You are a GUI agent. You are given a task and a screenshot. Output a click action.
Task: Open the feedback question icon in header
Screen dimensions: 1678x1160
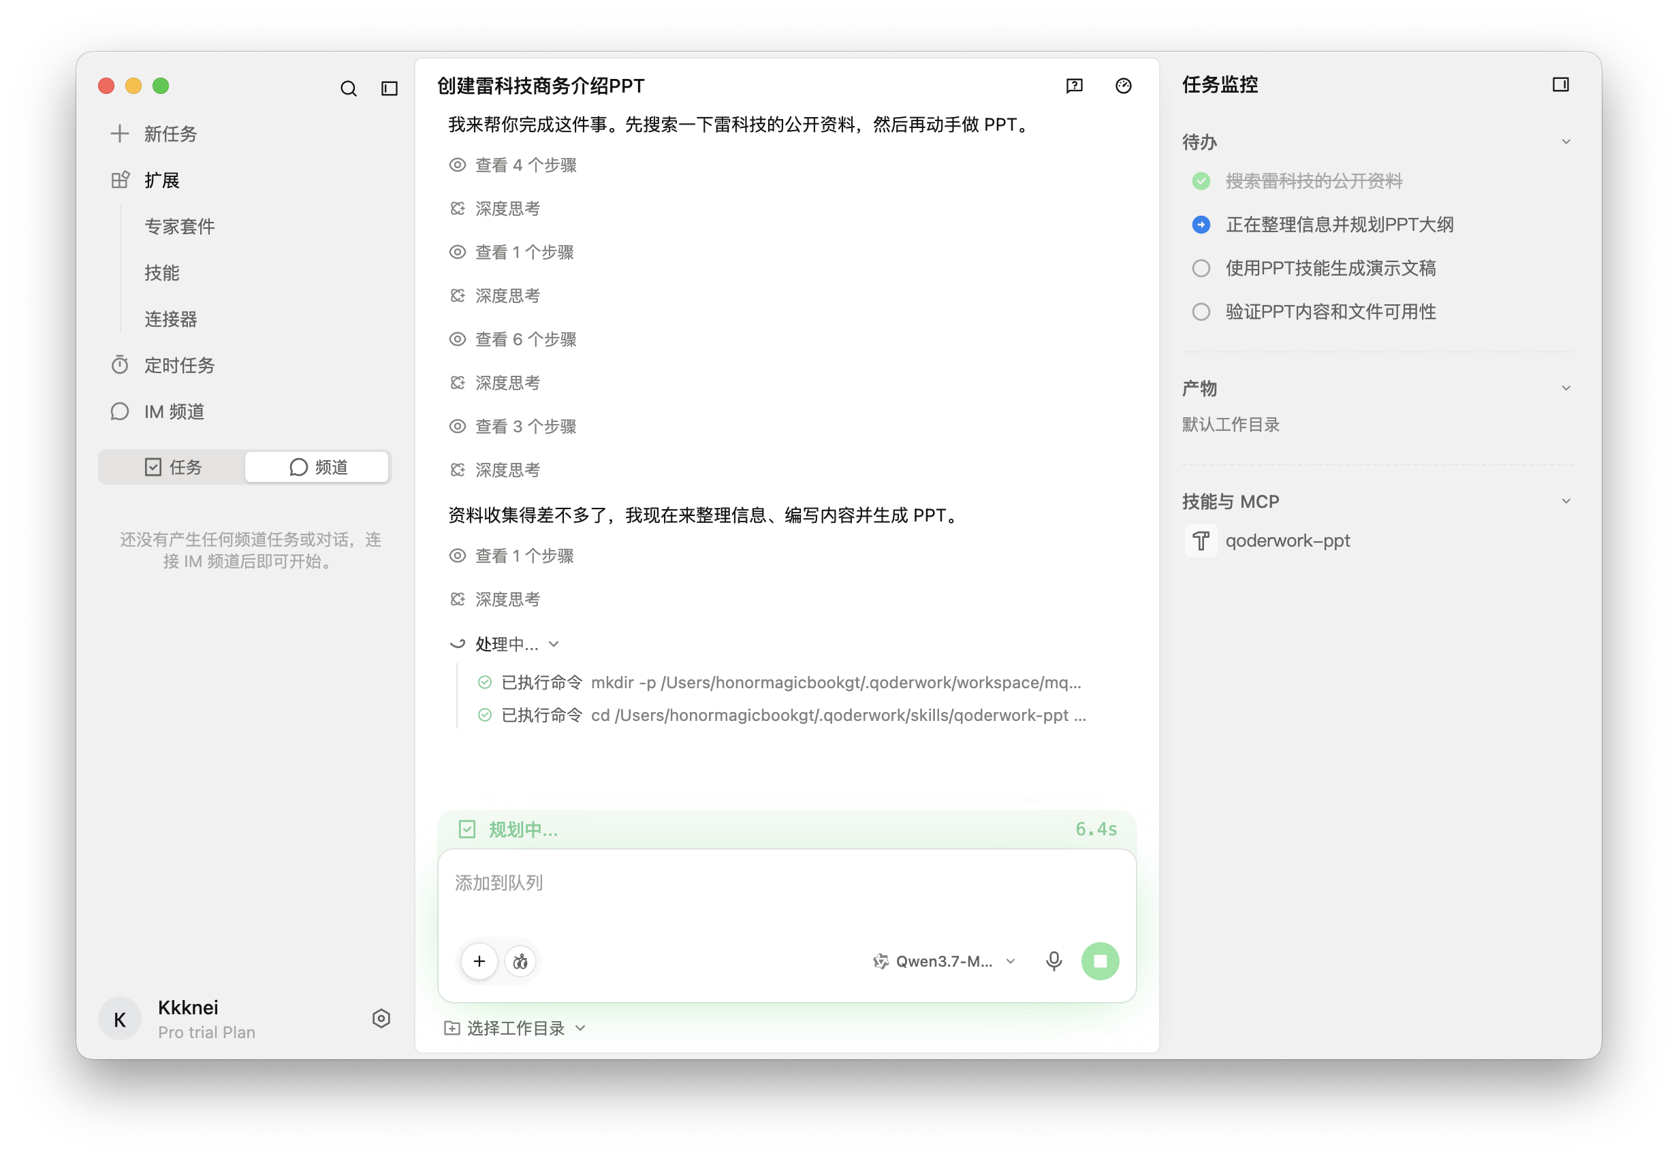[x=1075, y=86]
